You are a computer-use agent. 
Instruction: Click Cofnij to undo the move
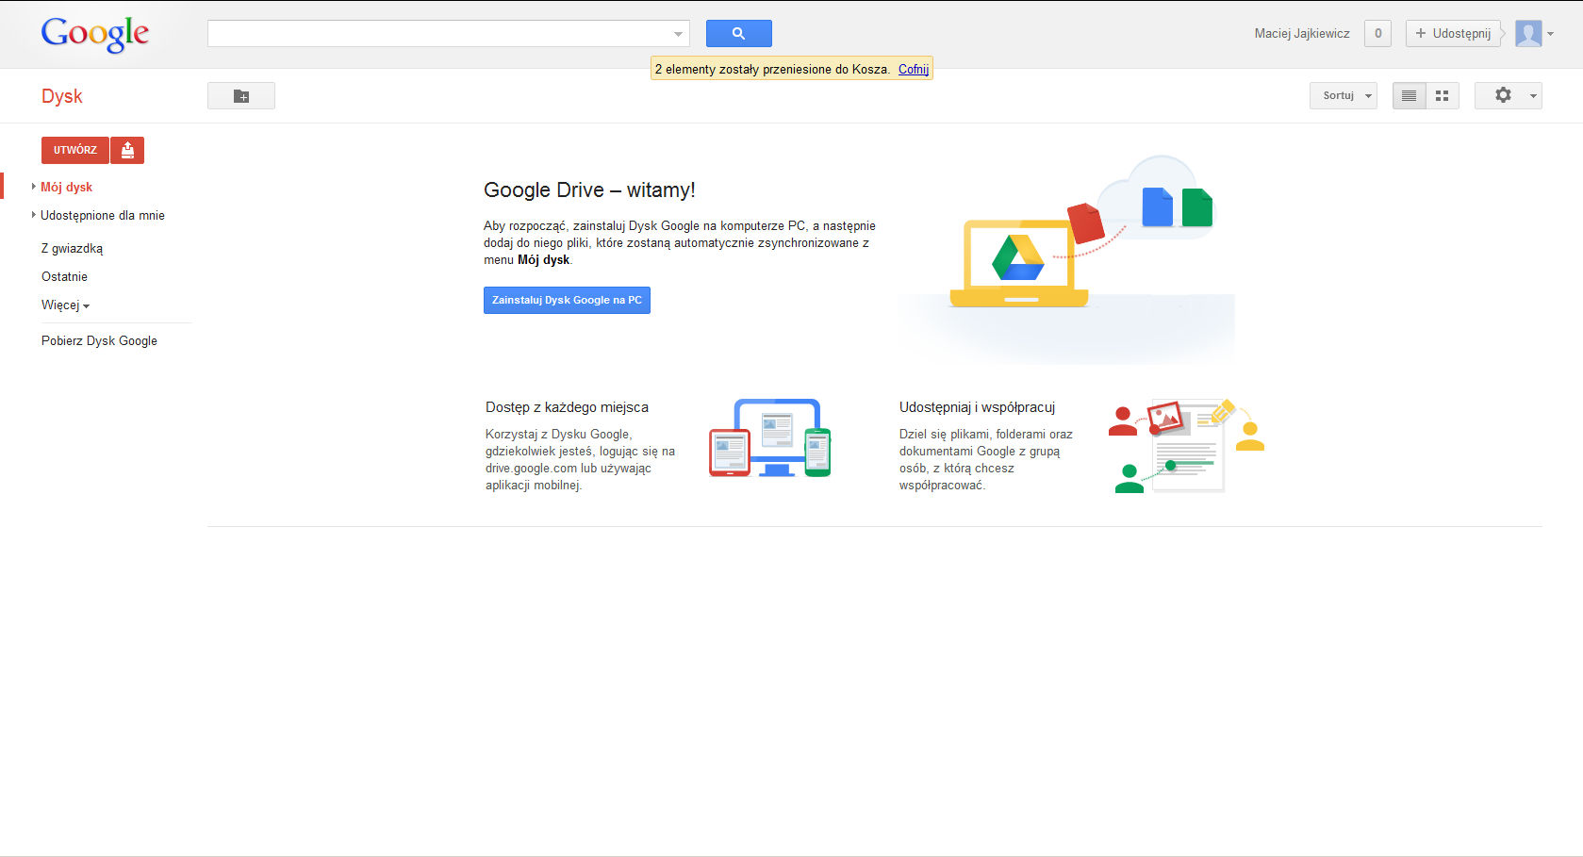(x=914, y=69)
